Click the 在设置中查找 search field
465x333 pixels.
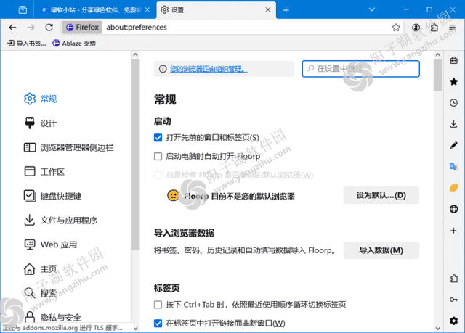360,69
